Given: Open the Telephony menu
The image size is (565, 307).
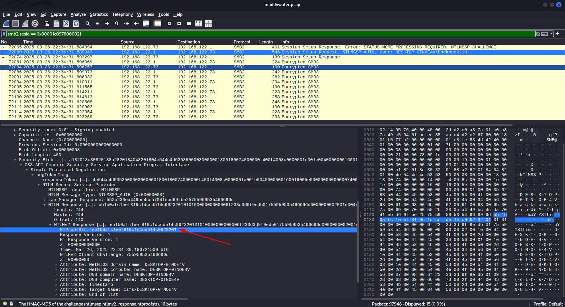Looking at the screenshot, I should click(122, 14).
